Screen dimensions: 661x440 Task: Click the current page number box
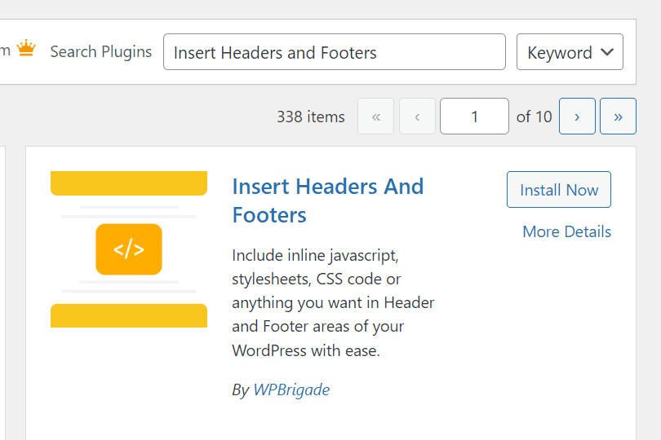(x=474, y=117)
